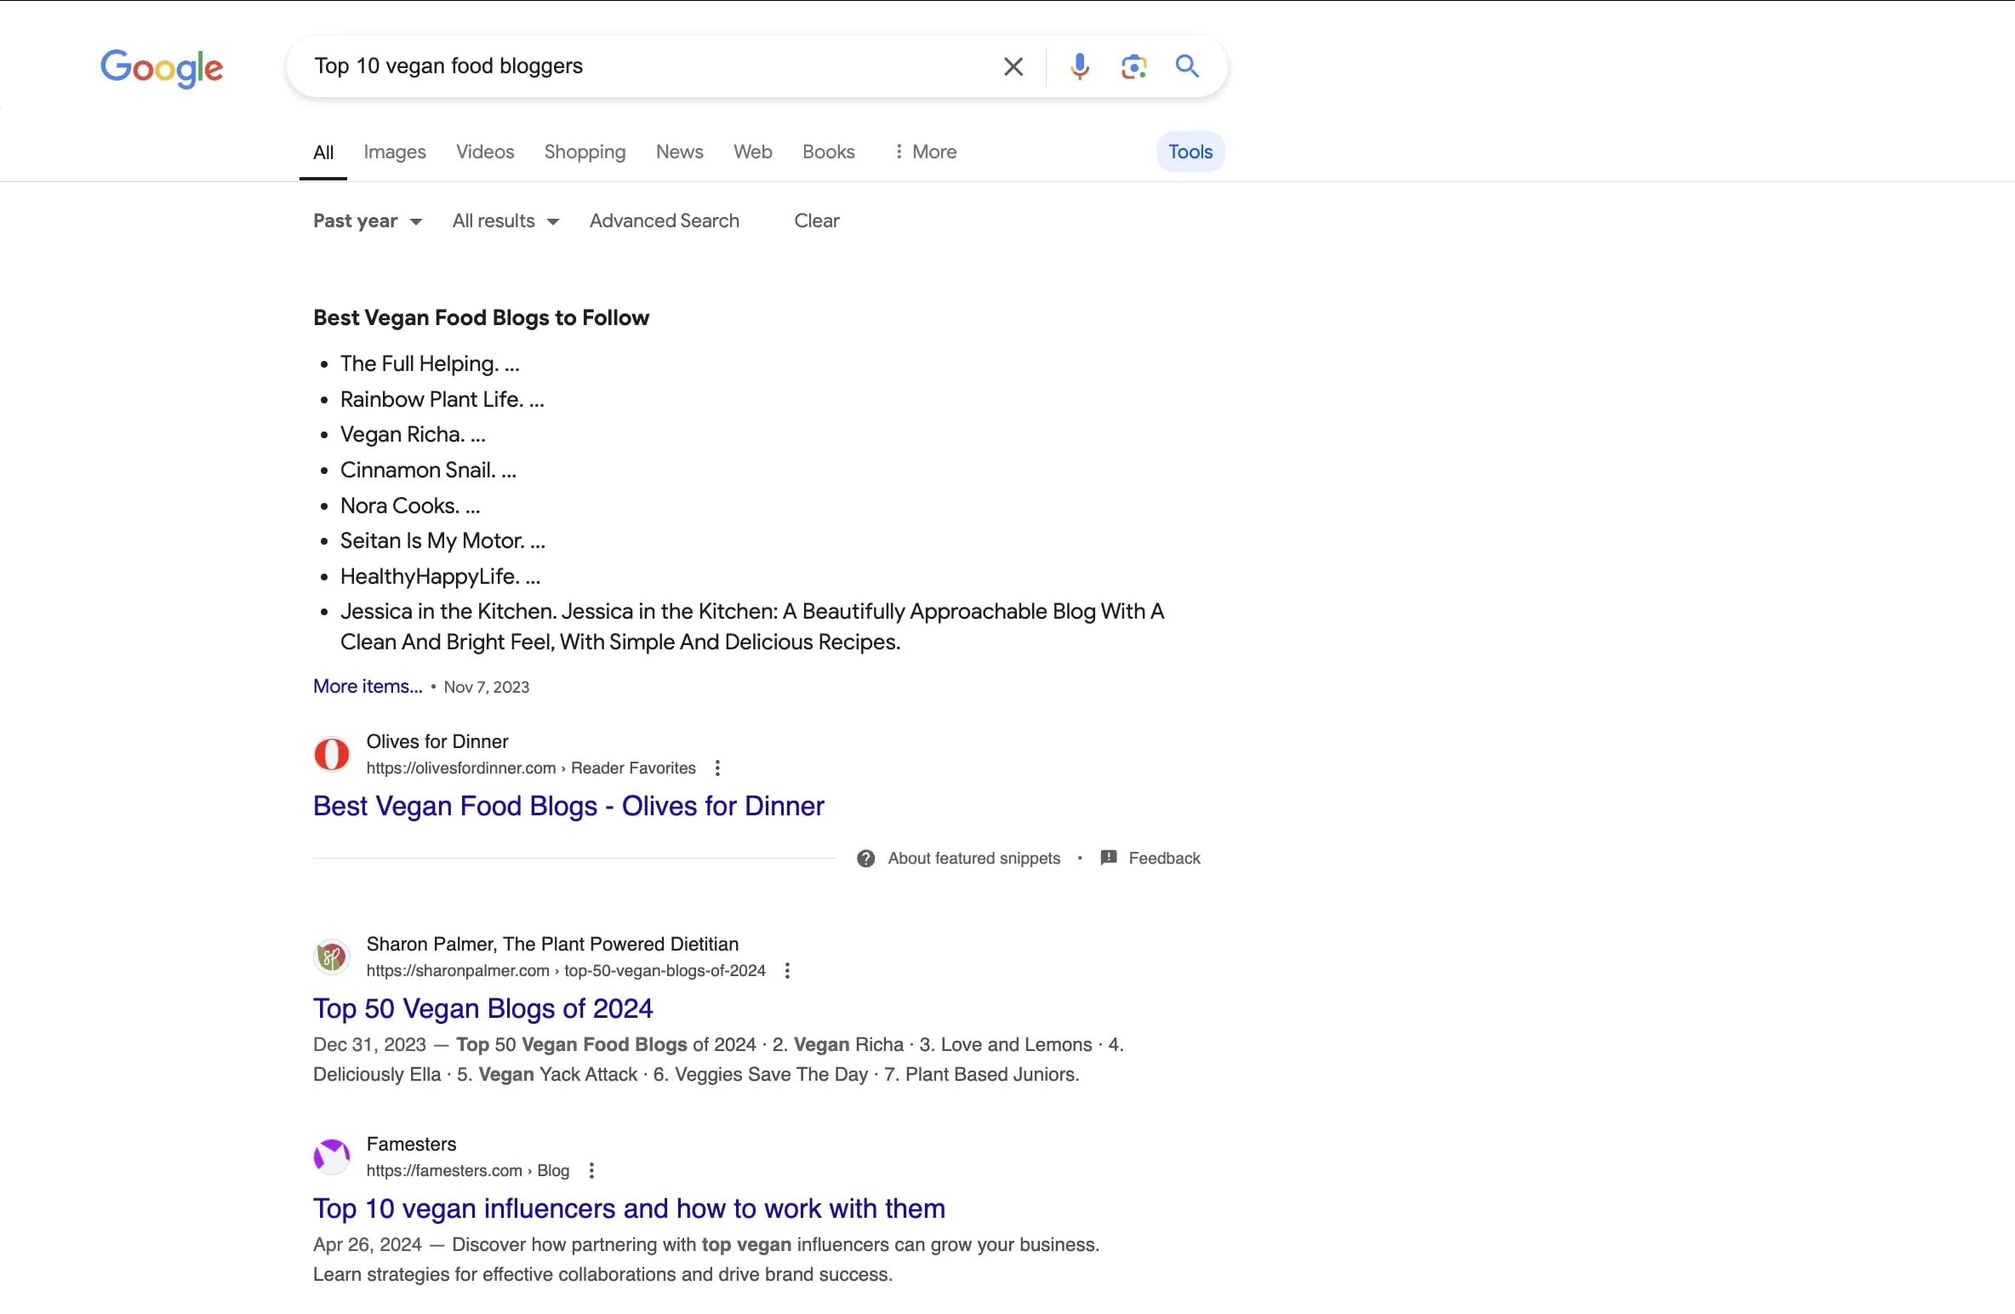Viewport: 2015px width, 1314px height.
Task: Click the Feedback flag icon
Action: click(1108, 858)
